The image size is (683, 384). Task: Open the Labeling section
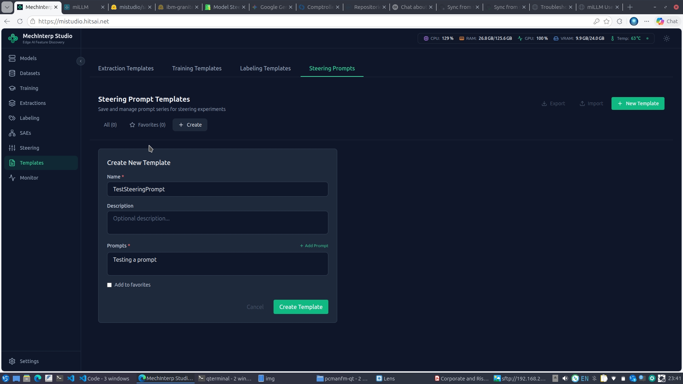(x=41, y=118)
